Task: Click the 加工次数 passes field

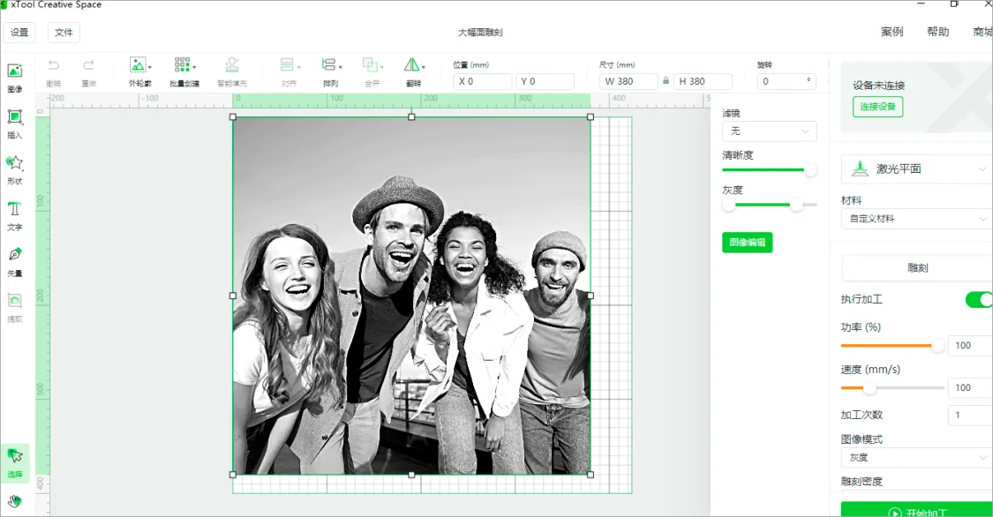Action: tap(970, 416)
